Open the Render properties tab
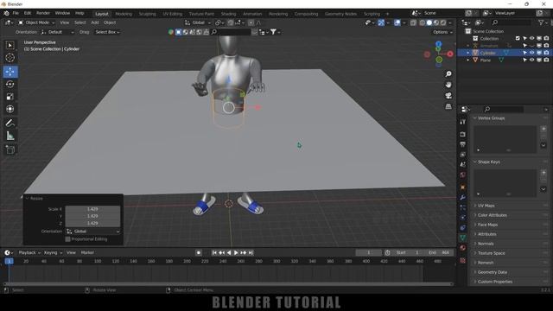The height and width of the screenshot is (311, 553). tap(463, 135)
